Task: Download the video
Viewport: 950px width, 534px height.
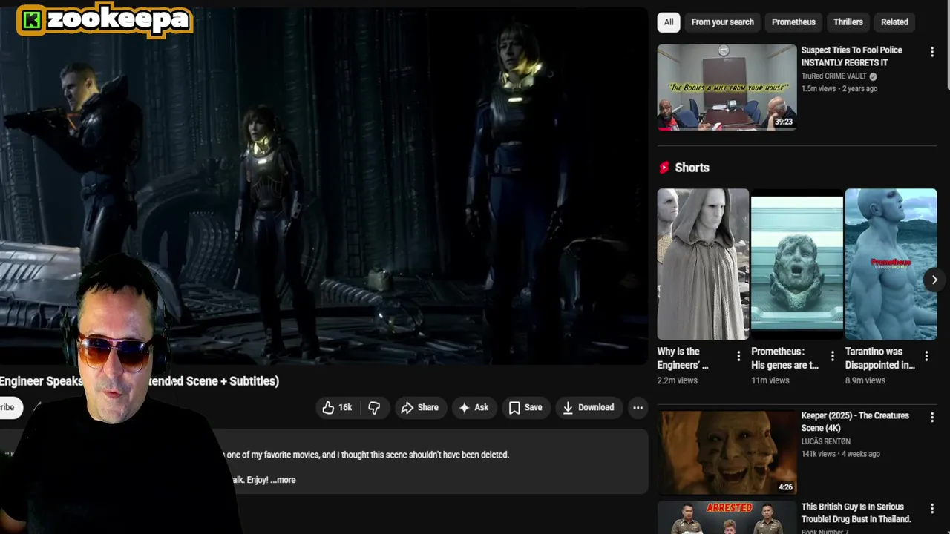Action: (589, 407)
